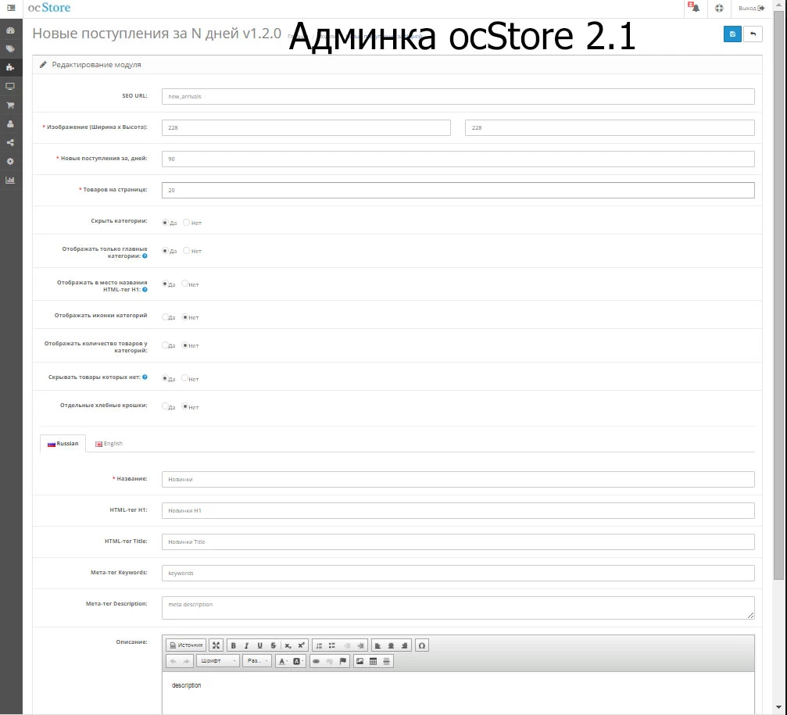787x715 pixels.
Task: Switch to the Russian language tab
Action: (63, 444)
